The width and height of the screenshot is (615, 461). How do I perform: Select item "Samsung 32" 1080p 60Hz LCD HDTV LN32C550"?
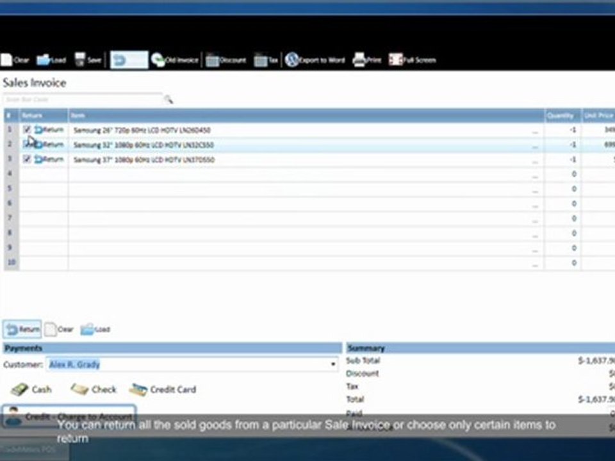pos(143,145)
